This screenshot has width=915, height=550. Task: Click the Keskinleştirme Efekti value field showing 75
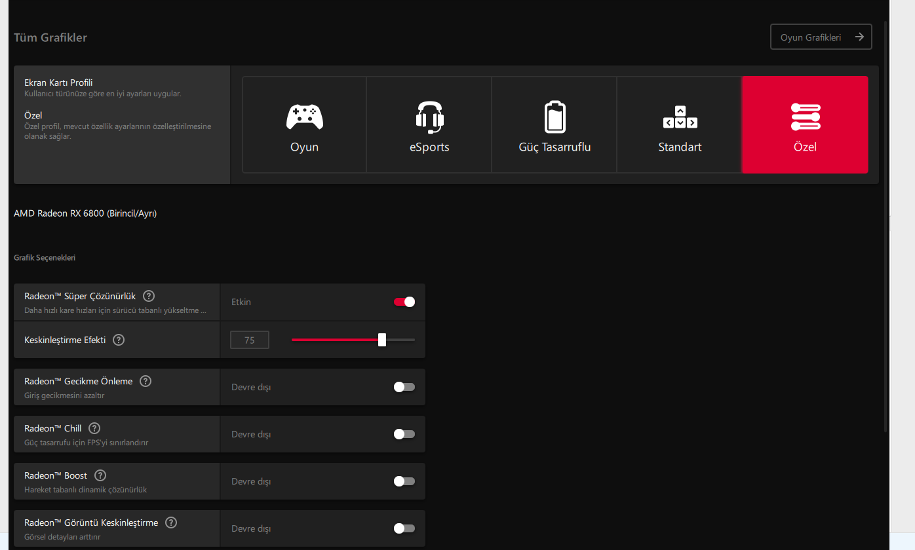[250, 340]
